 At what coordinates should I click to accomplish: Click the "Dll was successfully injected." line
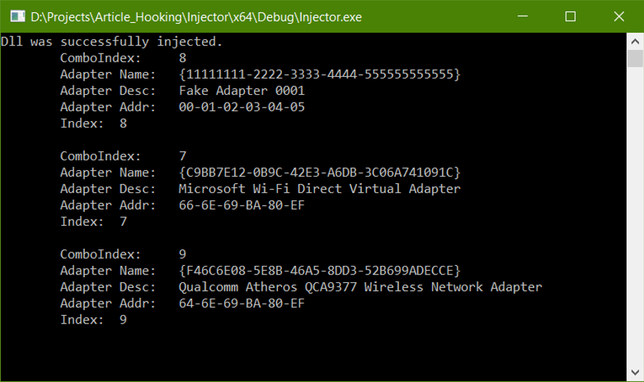tap(112, 41)
